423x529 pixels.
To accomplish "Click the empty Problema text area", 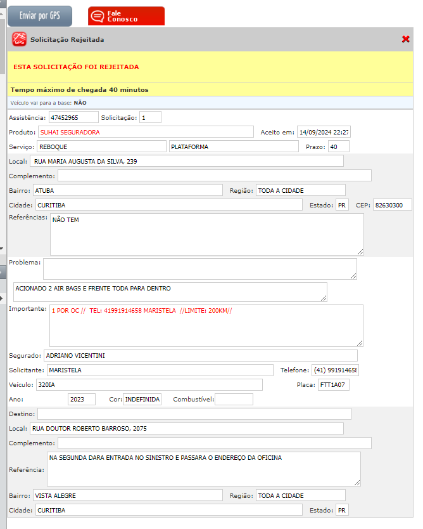I will [199, 268].
